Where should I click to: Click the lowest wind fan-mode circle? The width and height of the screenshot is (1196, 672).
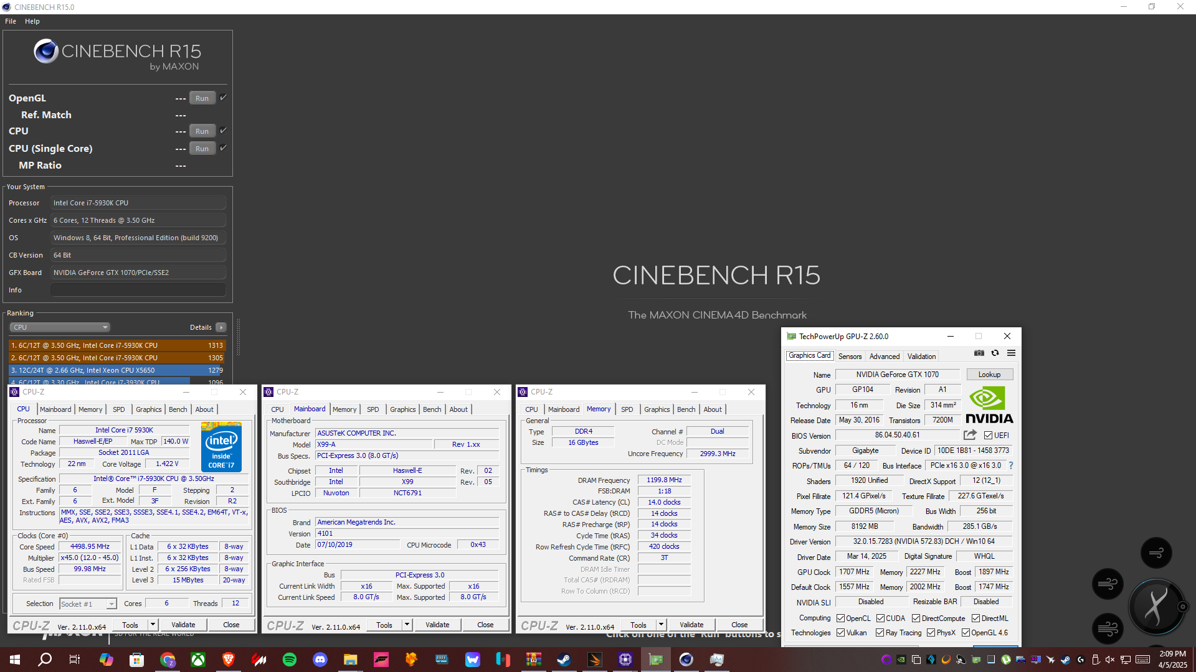tap(1108, 628)
